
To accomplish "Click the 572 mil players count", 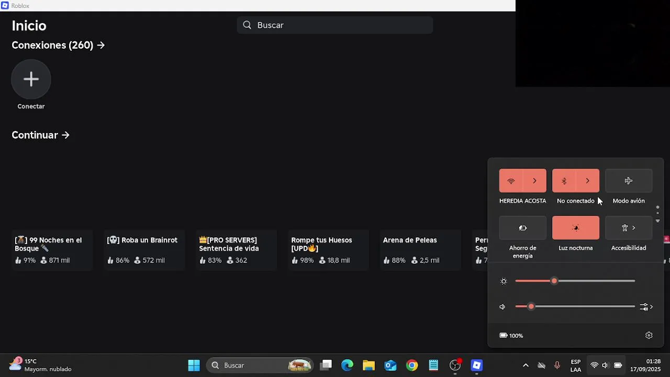I will point(150,260).
